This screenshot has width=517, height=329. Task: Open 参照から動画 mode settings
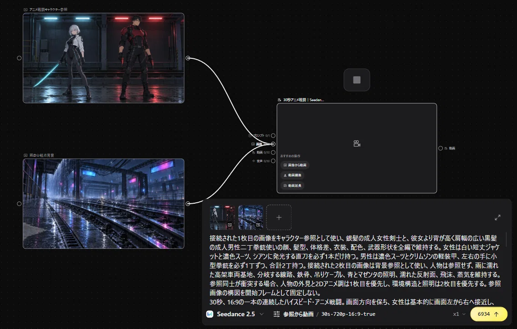click(x=298, y=314)
